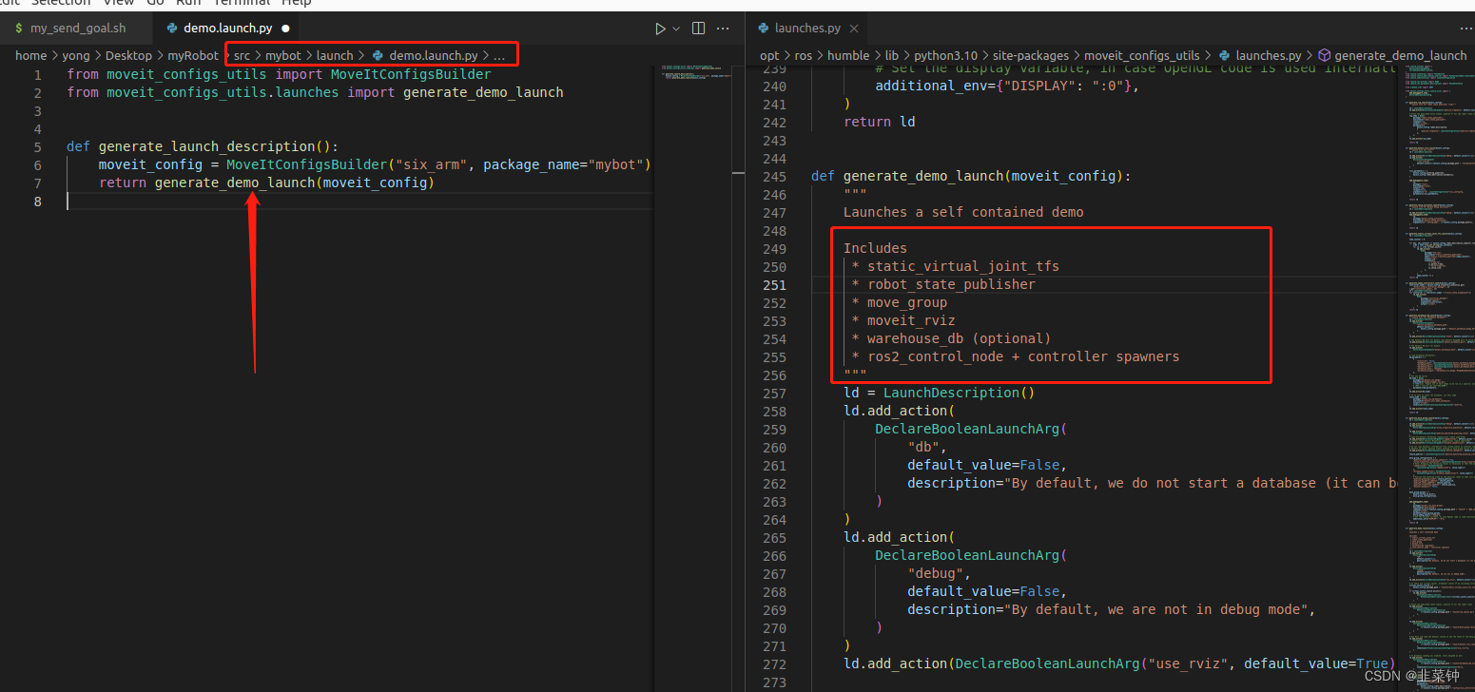Click the 'mybot' breadcrumb
Image resolution: width=1475 pixels, height=692 pixels.
click(283, 55)
